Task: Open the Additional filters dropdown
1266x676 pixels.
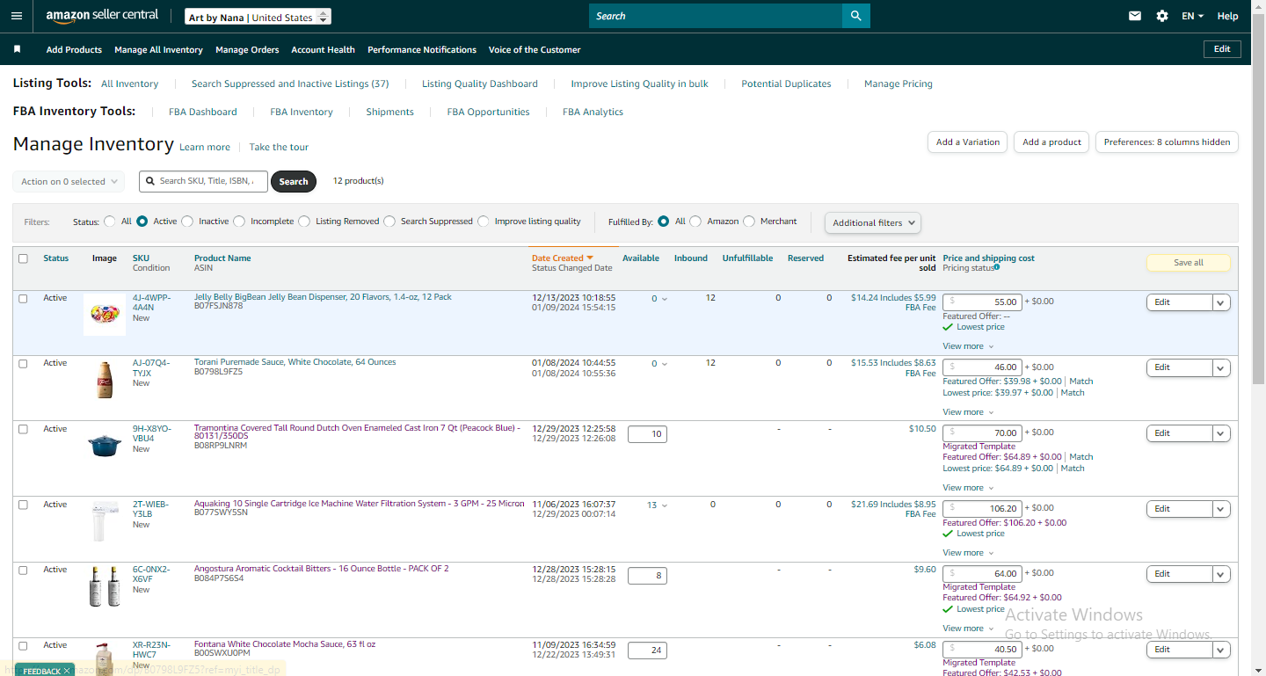Action: (x=873, y=222)
